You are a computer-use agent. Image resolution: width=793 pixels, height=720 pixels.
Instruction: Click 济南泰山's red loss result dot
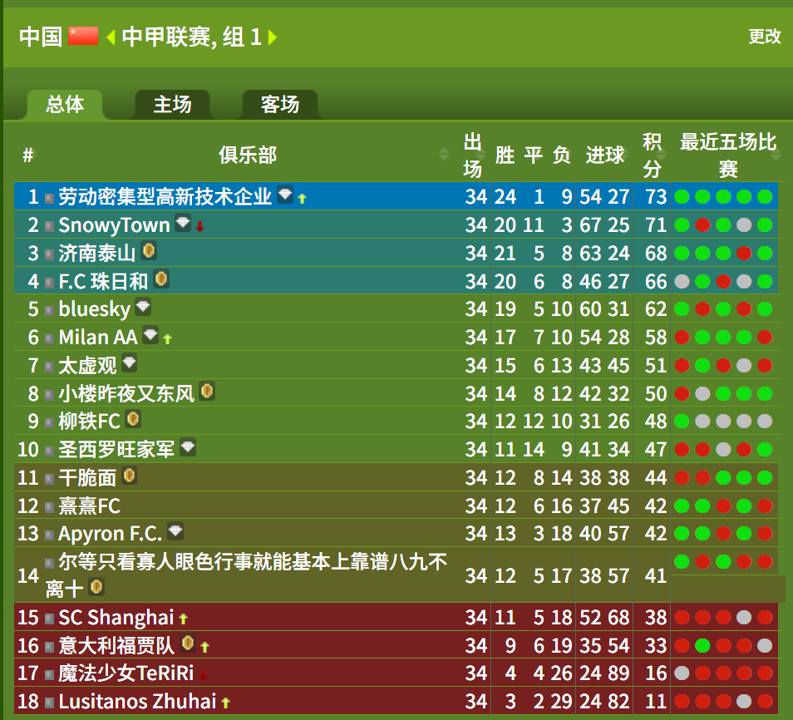tap(744, 253)
